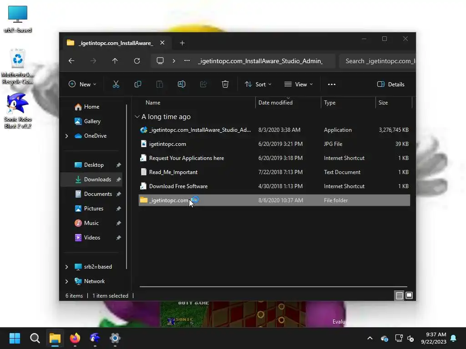Image resolution: width=466 pixels, height=349 pixels.
Task: Open Settings gear in the taskbar
Action: pos(115,338)
